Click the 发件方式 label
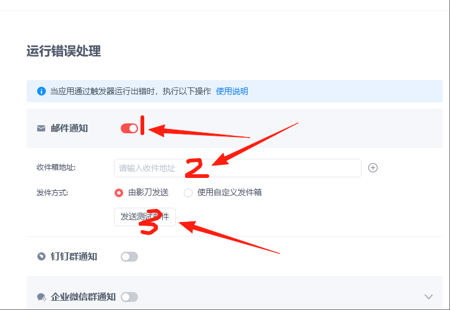 click(x=52, y=193)
